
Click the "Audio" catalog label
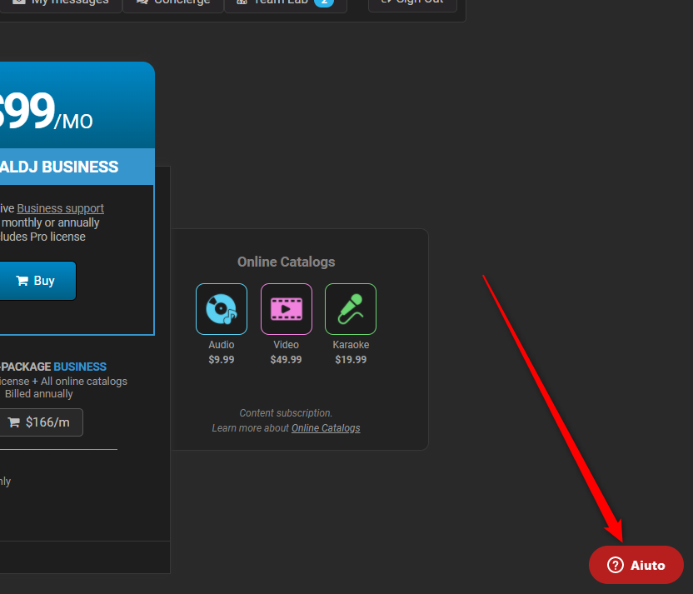point(222,344)
